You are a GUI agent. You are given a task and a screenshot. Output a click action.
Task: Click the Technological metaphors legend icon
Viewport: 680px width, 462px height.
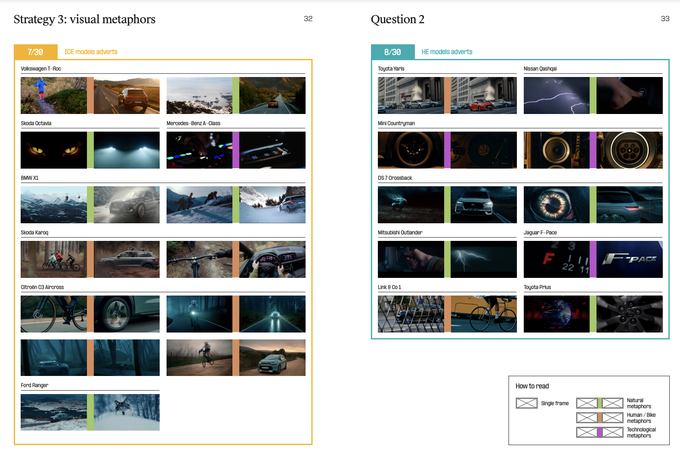click(600, 432)
